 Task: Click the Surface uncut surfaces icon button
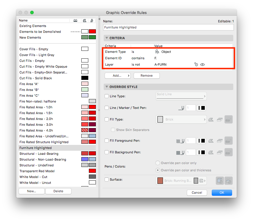tap(220, 181)
